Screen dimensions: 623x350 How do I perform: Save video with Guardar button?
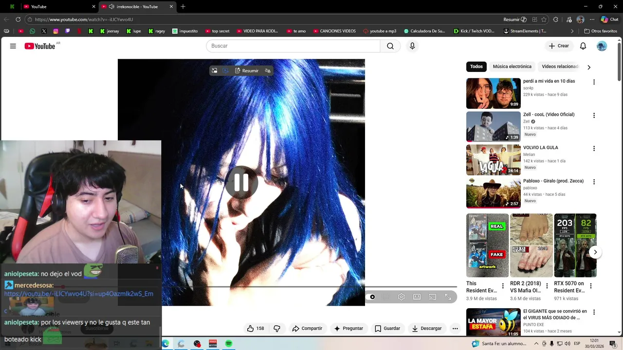click(x=387, y=329)
